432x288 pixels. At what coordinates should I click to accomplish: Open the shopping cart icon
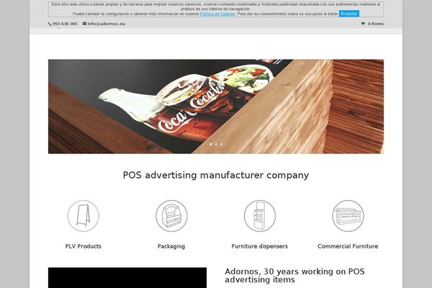tap(363, 24)
